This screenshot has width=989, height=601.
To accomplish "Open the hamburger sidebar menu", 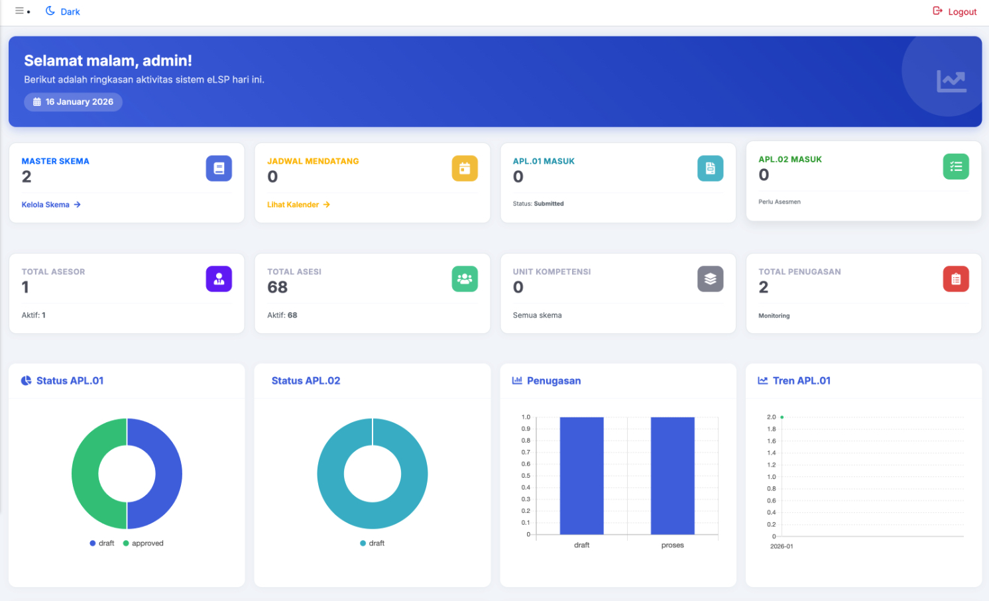I will (20, 11).
